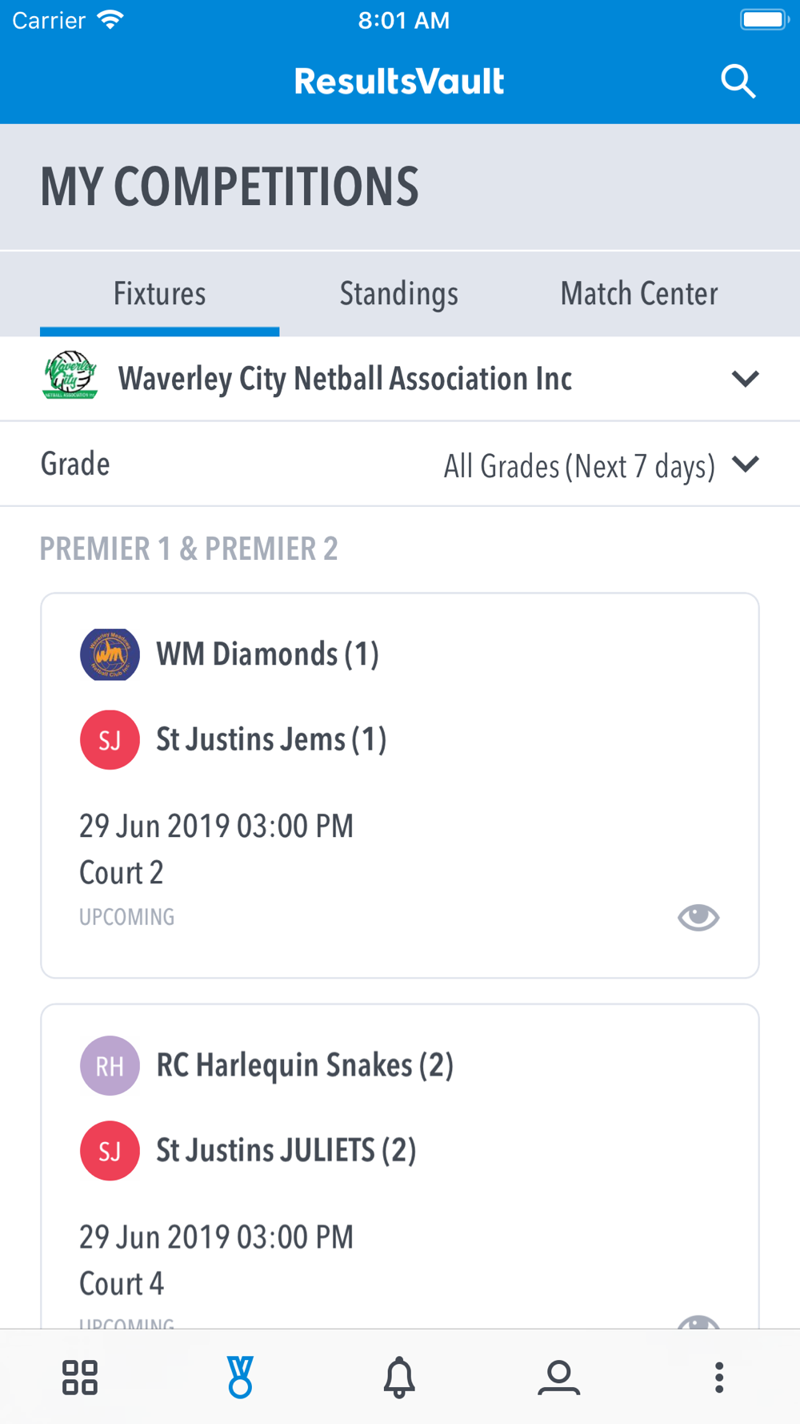The image size is (800, 1424).
Task: Open the dashboard grid icon
Action: pos(80,1378)
